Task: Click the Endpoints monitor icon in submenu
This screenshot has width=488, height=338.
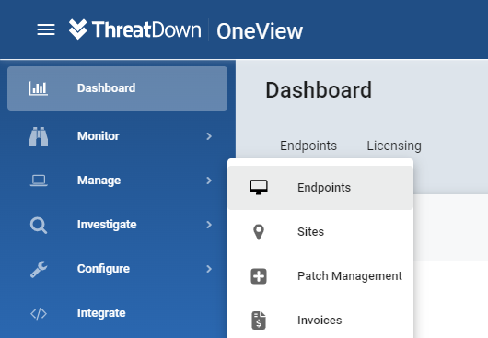Action: [259, 187]
